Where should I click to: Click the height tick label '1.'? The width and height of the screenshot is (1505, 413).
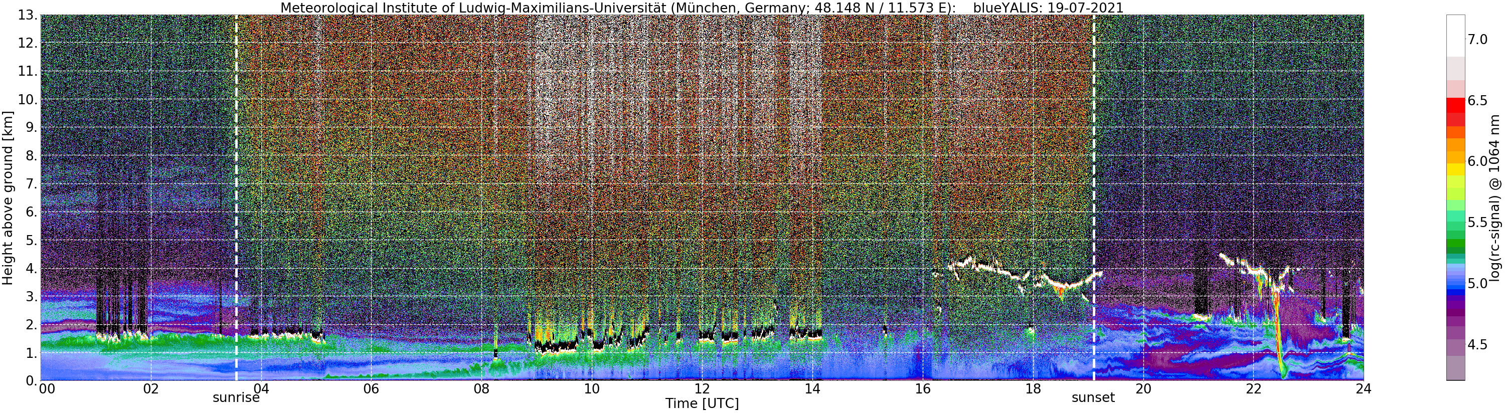(31, 353)
